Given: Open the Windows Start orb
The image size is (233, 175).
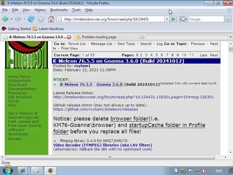Looking at the screenshot, I should pos(8,171).
